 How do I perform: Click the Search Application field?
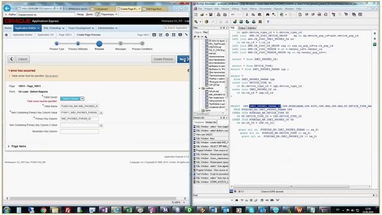[x=177, y=28]
